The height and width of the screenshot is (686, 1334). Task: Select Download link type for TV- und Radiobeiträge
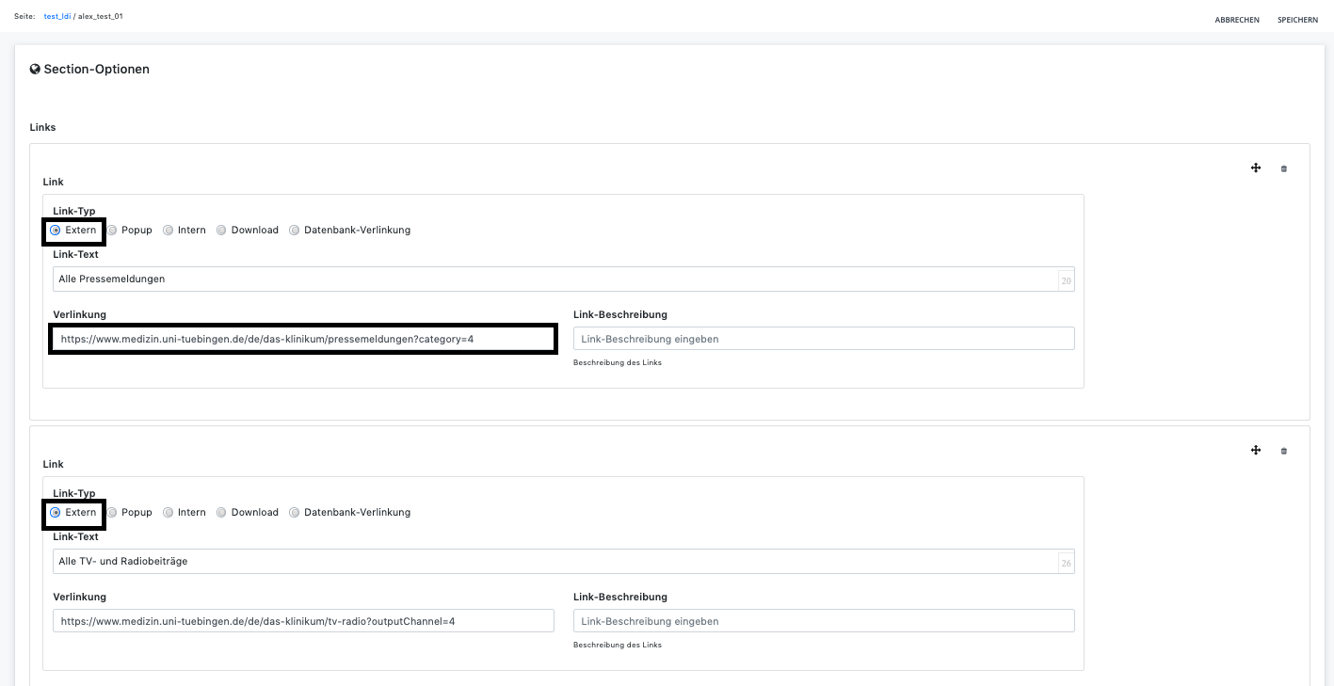point(221,512)
